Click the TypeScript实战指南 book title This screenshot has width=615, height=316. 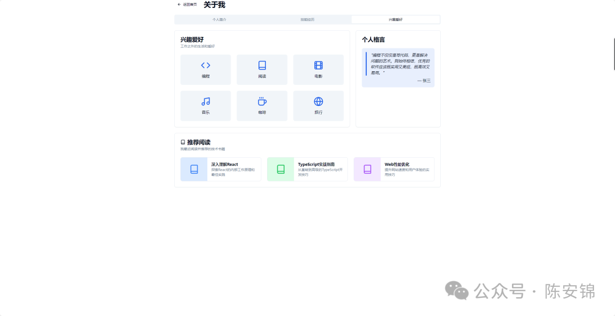coord(316,165)
